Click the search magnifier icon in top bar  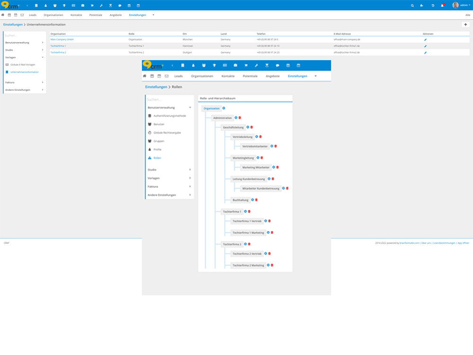point(412,5)
